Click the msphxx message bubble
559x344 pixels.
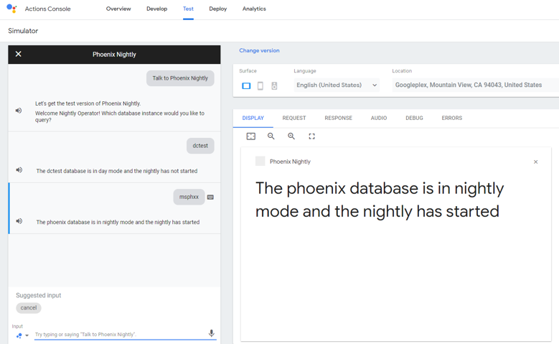point(189,197)
